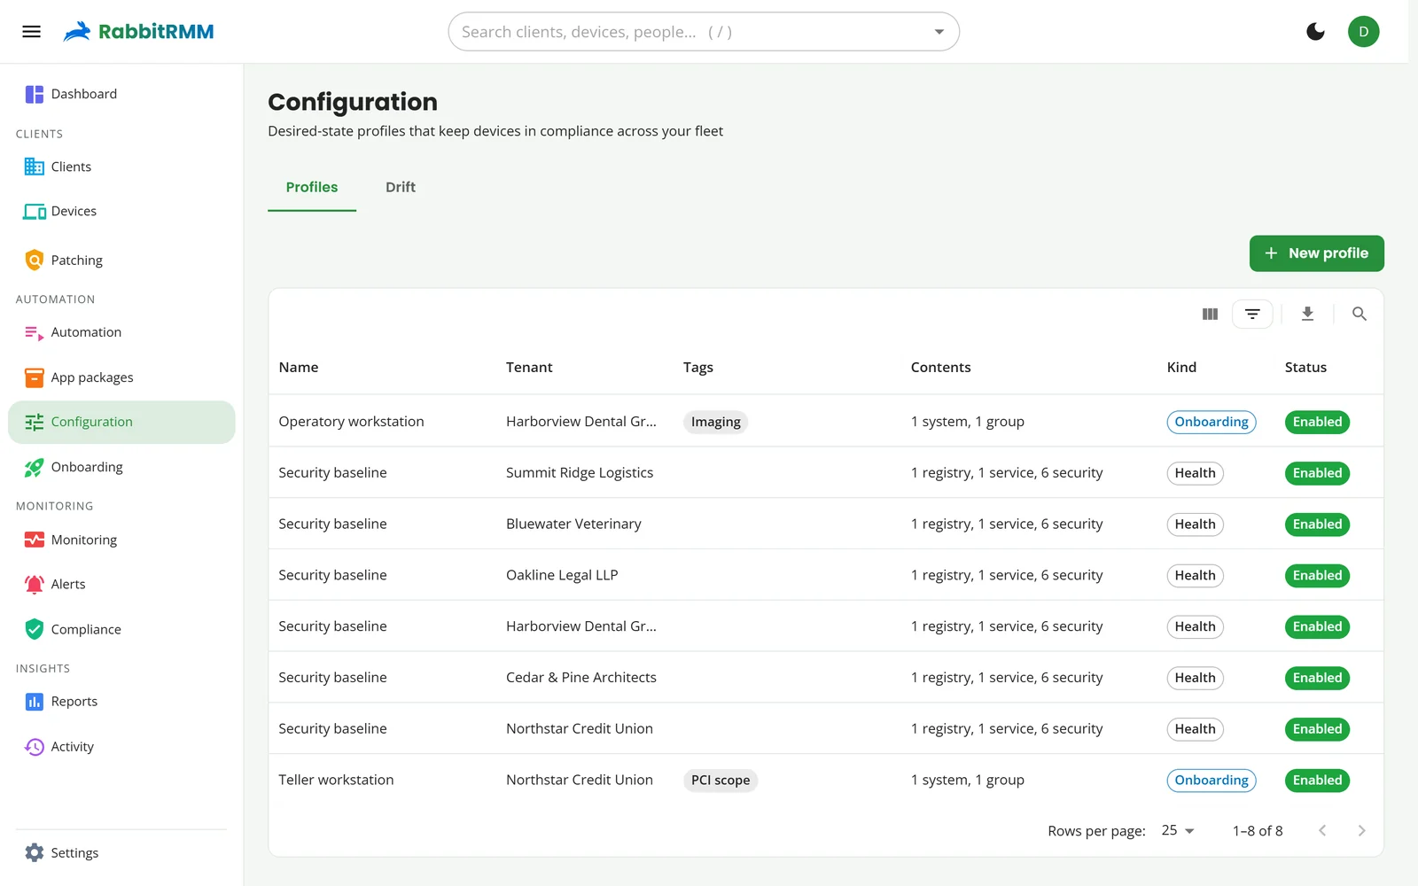Sort by the Status column header
Viewport: 1418px width, 886px height.
[x=1305, y=367]
